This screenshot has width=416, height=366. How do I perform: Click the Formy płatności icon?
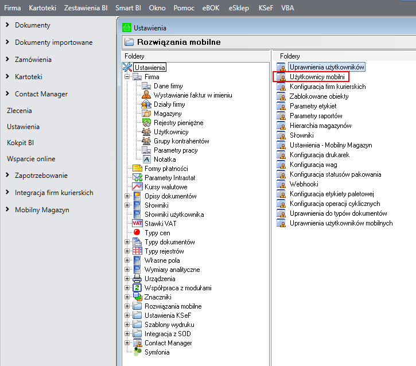137,169
